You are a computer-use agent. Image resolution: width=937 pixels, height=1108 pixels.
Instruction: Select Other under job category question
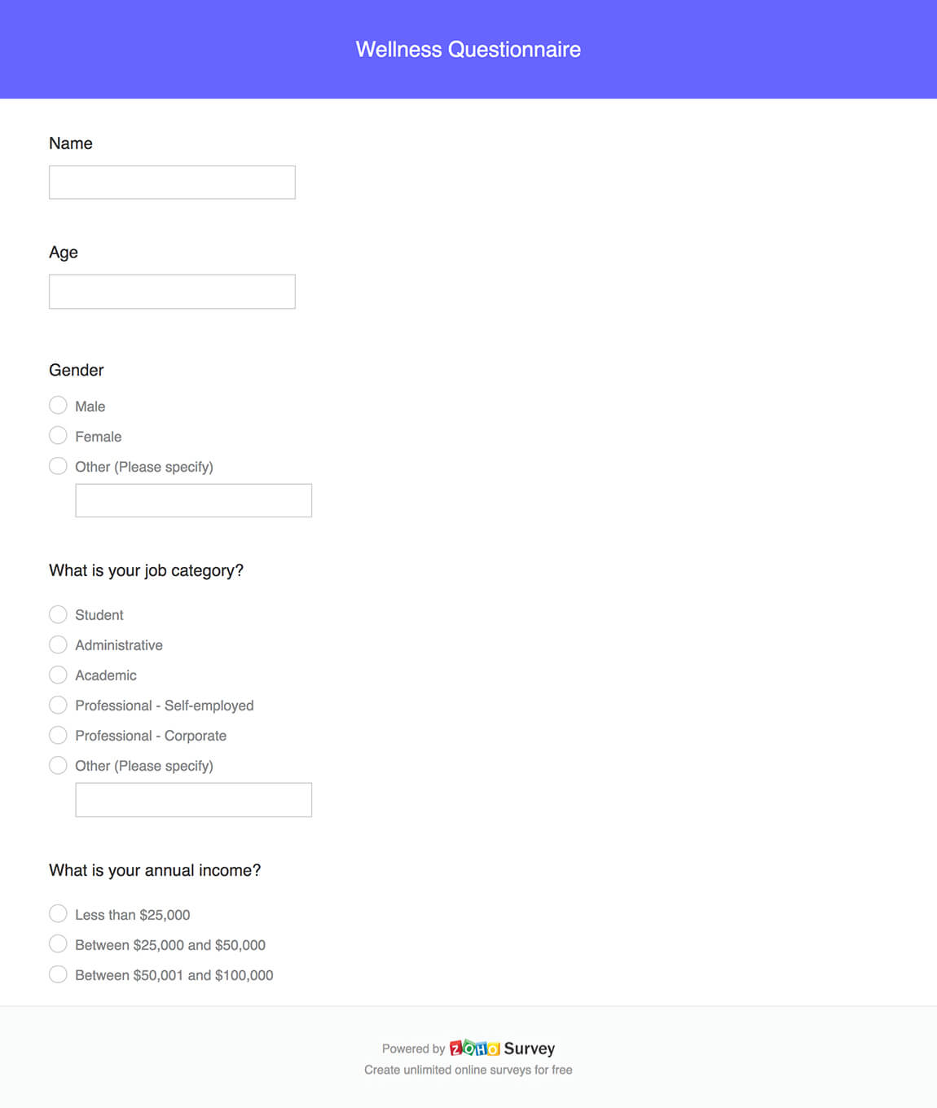(58, 765)
